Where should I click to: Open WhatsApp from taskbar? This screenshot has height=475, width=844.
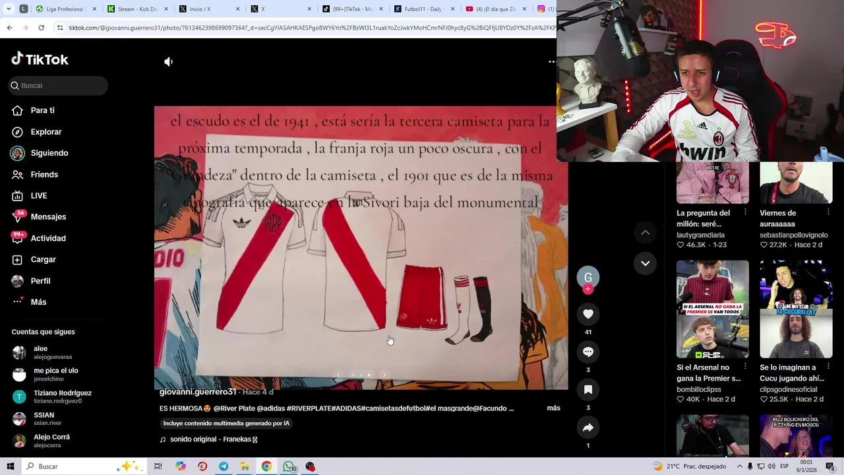click(289, 466)
